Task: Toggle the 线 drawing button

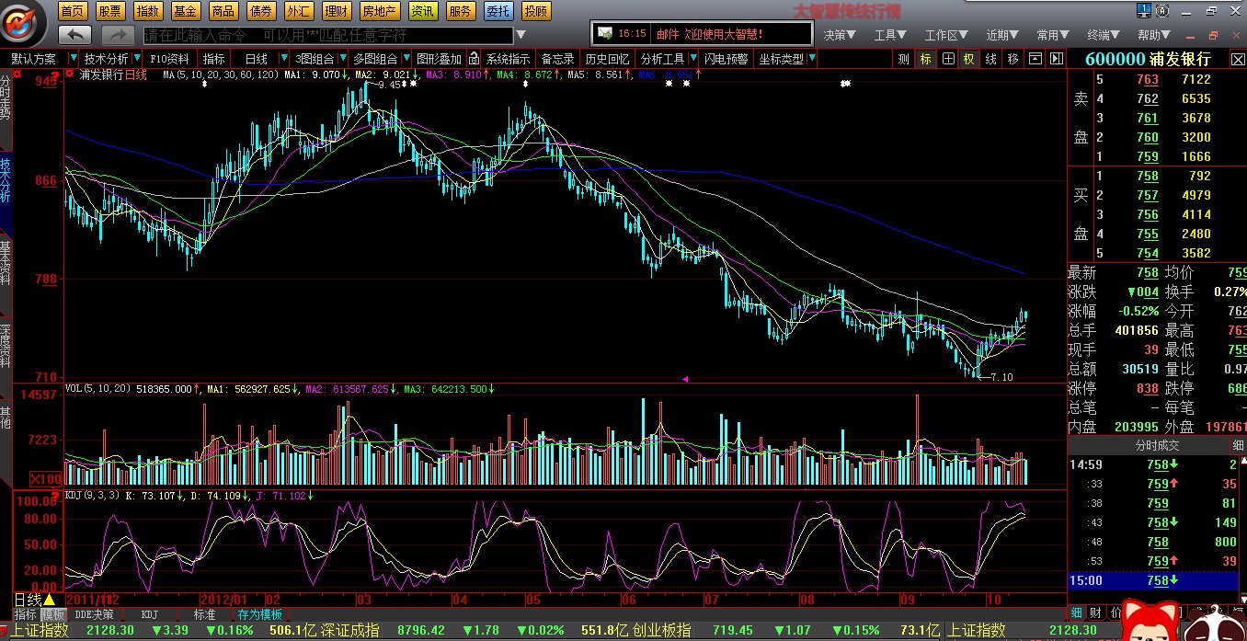Action: pos(990,59)
